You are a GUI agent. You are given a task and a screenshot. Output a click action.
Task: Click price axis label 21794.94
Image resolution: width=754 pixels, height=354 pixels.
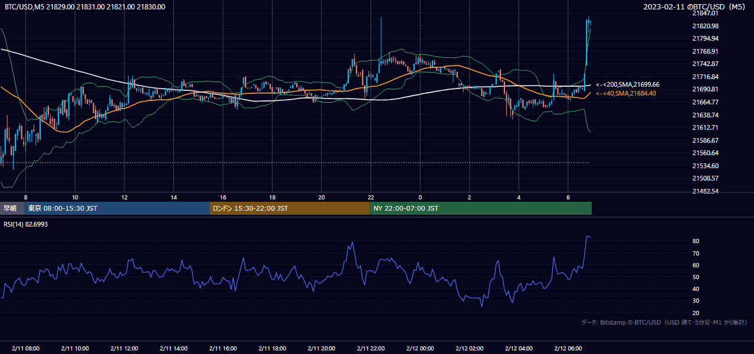point(706,38)
